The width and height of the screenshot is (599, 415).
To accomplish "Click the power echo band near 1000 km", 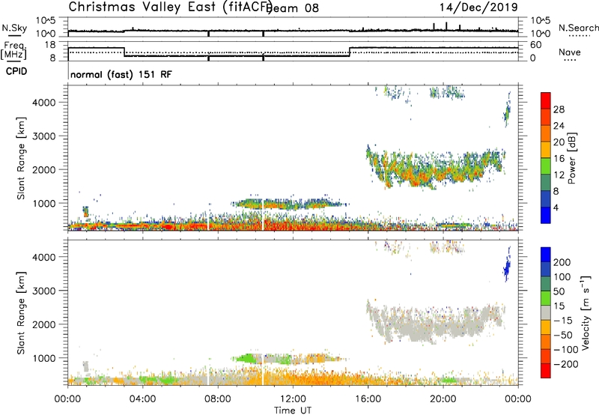I will (288, 204).
